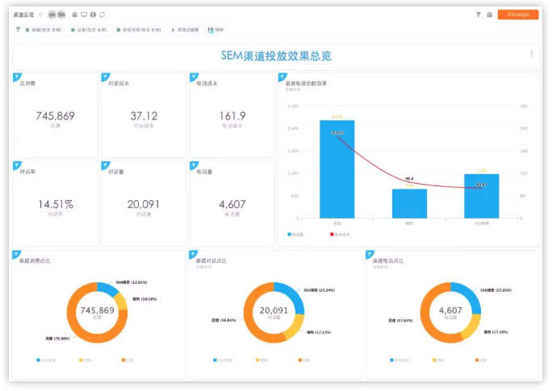The height and width of the screenshot is (391, 552).
Task: Toggle the 电话量 legend in the bar chart
Action: (x=296, y=235)
